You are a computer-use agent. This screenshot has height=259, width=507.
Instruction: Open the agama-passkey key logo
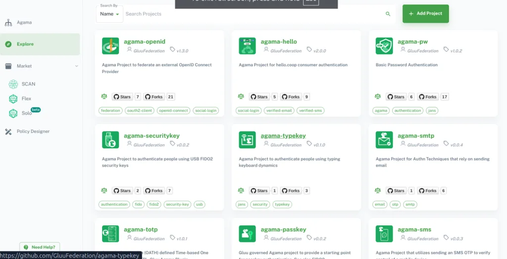248,234
